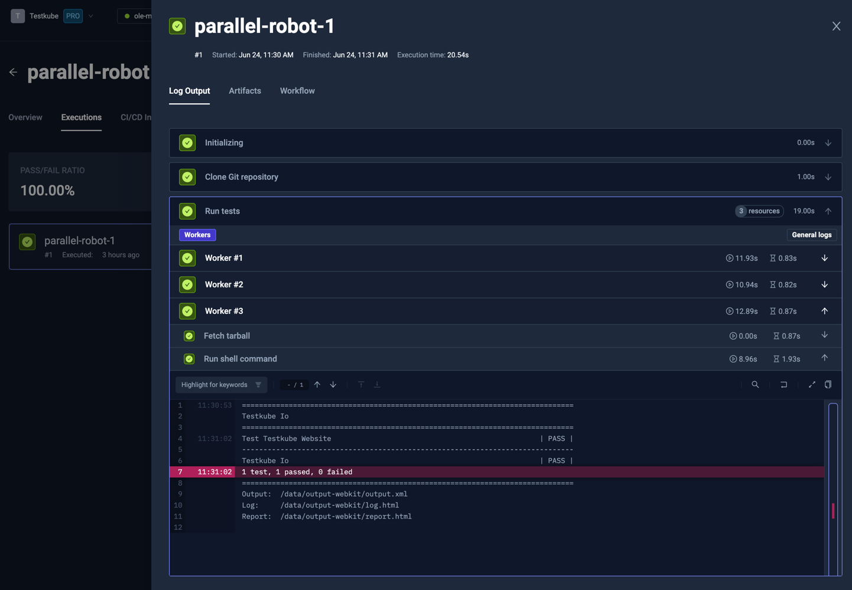Go back using the arrow beside parallel-robot heading
Image resolution: width=852 pixels, height=590 pixels.
point(13,72)
